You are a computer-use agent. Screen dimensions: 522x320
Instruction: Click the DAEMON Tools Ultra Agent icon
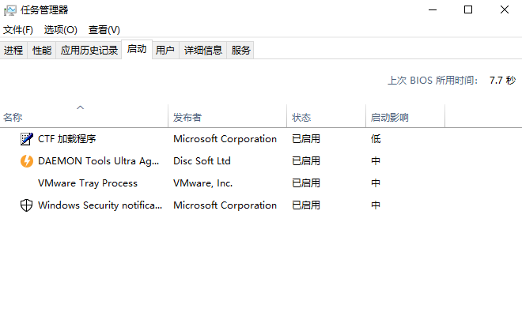26,161
